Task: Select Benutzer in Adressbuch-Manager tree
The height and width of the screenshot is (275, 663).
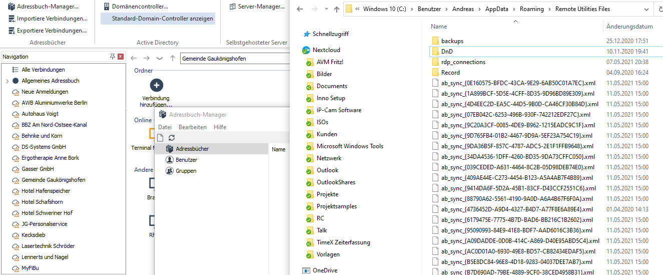Action: pyautogui.click(x=186, y=160)
